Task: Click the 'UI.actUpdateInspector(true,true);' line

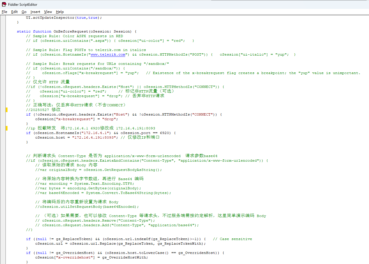Action: point(64,18)
